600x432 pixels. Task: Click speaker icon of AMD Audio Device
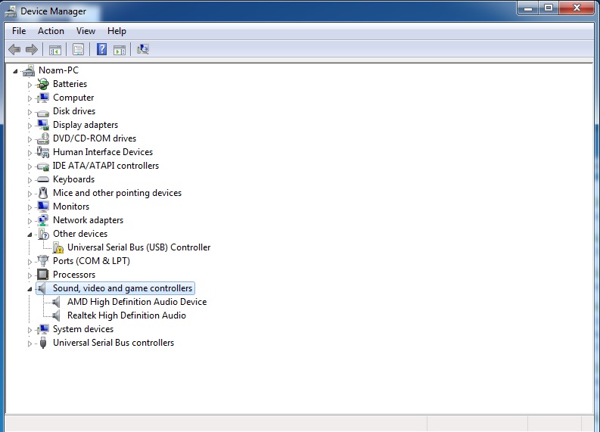point(57,302)
